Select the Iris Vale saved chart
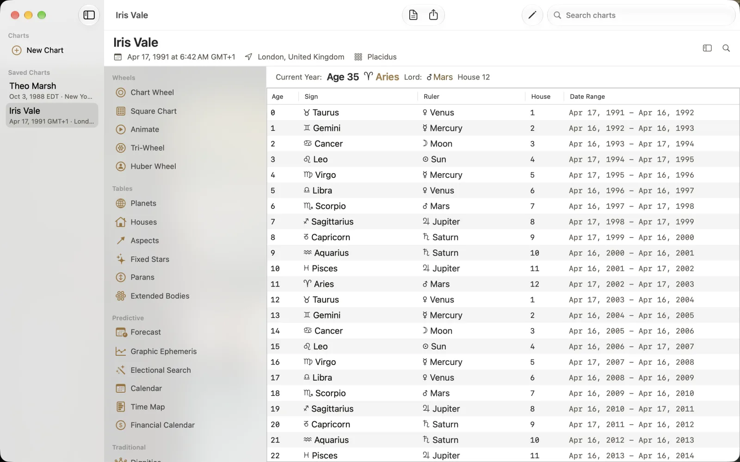This screenshot has height=462, width=740. (x=52, y=115)
